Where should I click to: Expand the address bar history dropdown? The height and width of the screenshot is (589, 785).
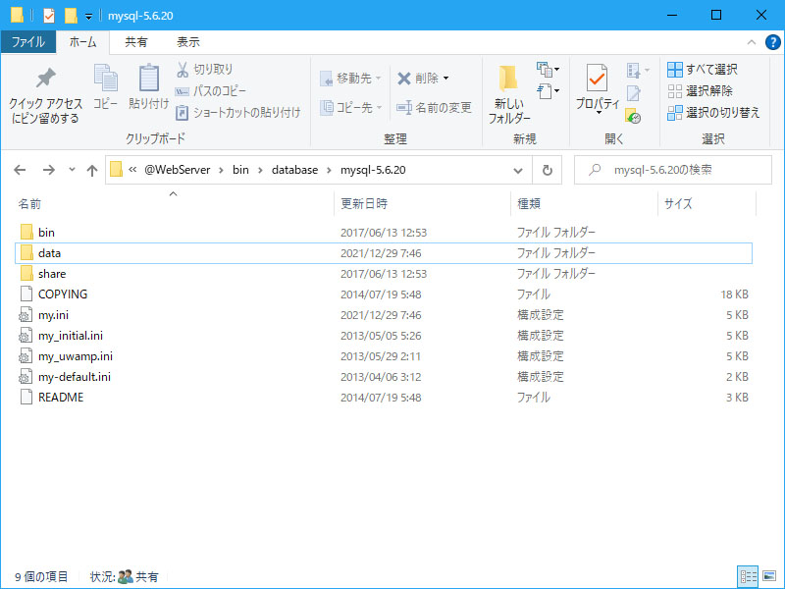[x=518, y=170]
